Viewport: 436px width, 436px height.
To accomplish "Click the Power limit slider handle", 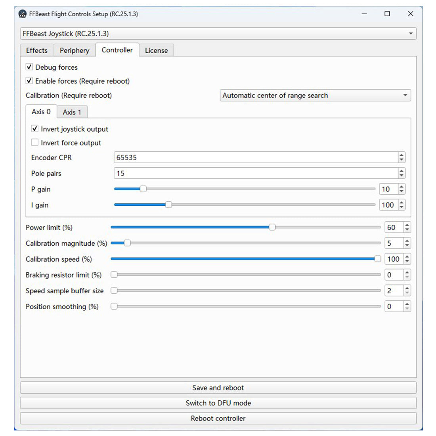I will click(x=272, y=227).
